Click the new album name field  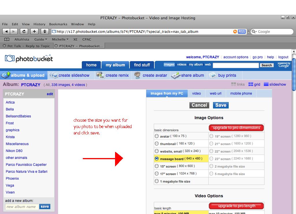(21, 207)
